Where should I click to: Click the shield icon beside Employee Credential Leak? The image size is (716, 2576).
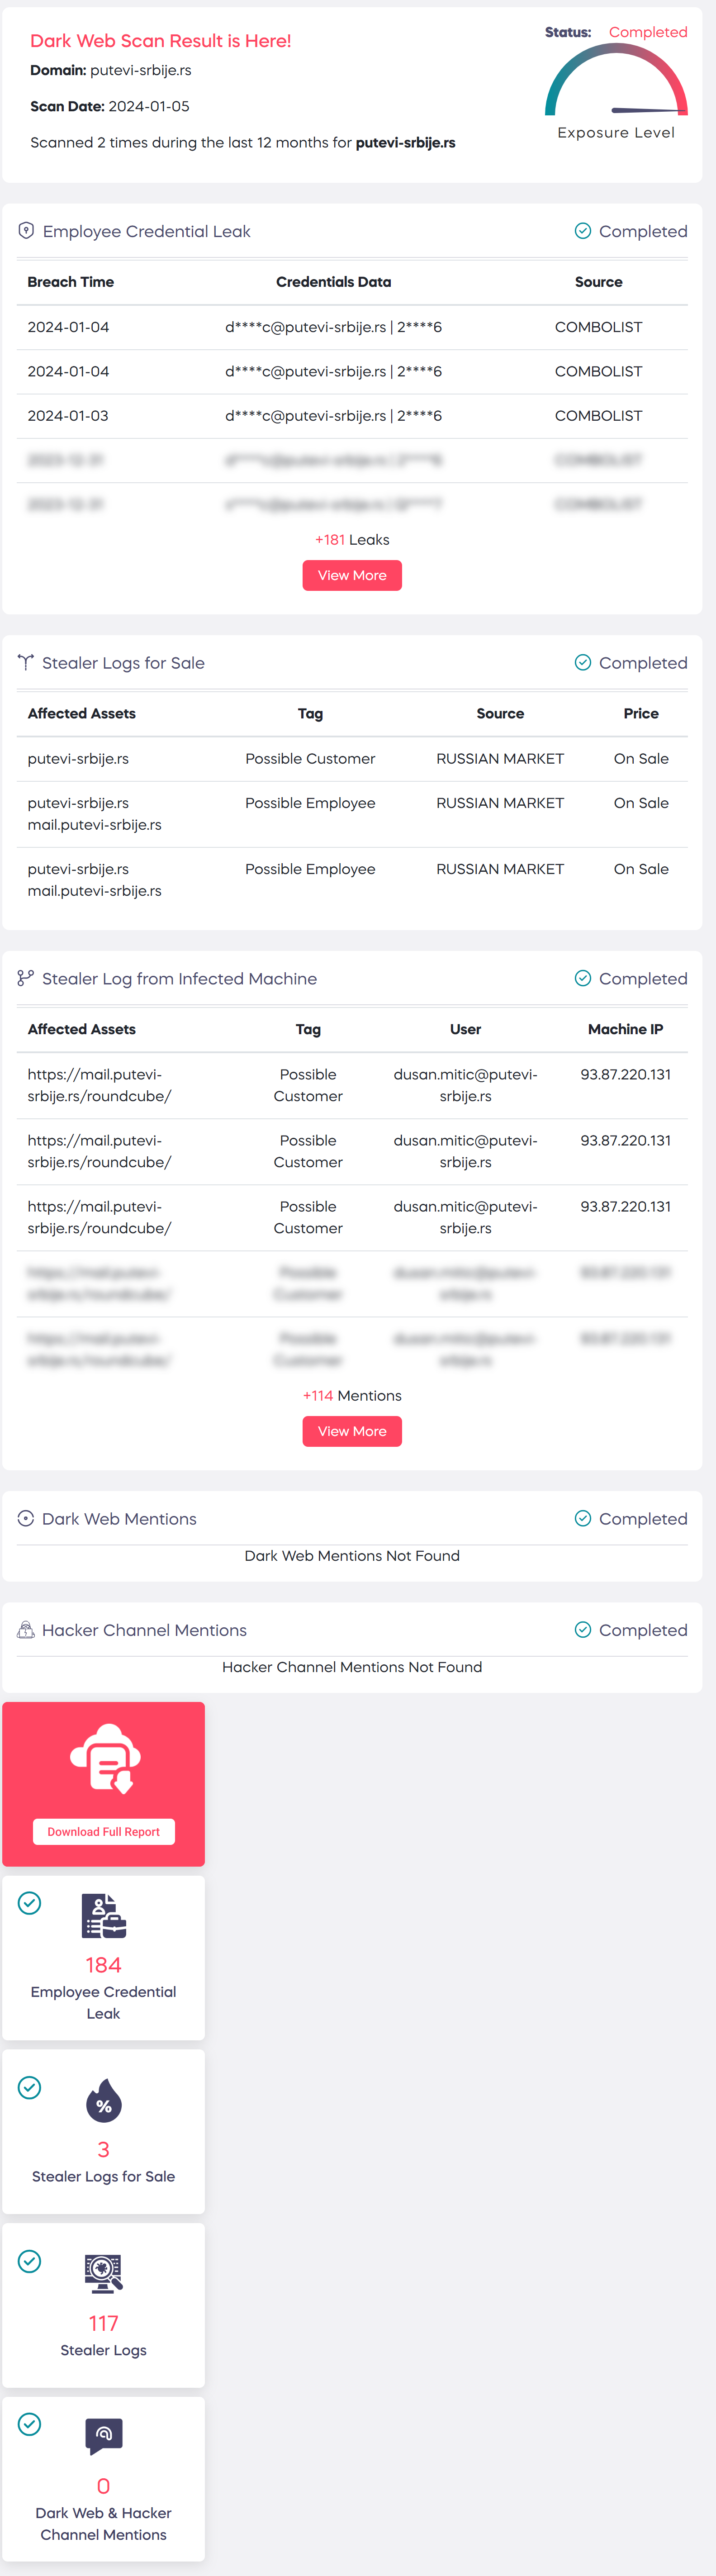(26, 231)
